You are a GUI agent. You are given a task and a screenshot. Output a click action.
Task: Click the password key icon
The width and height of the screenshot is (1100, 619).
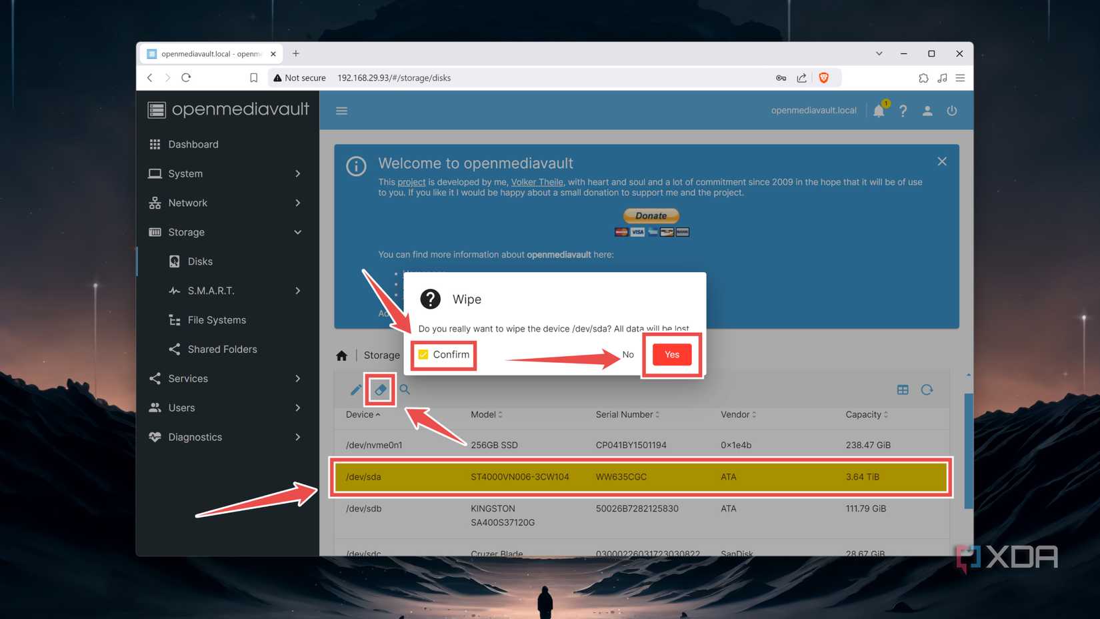click(x=781, y=78)
